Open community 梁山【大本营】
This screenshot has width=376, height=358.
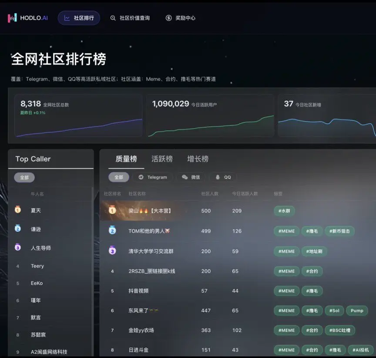coord(150,211)
